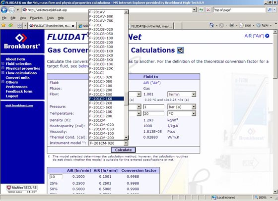Click the temperature value field containing 20

[154, 113]
